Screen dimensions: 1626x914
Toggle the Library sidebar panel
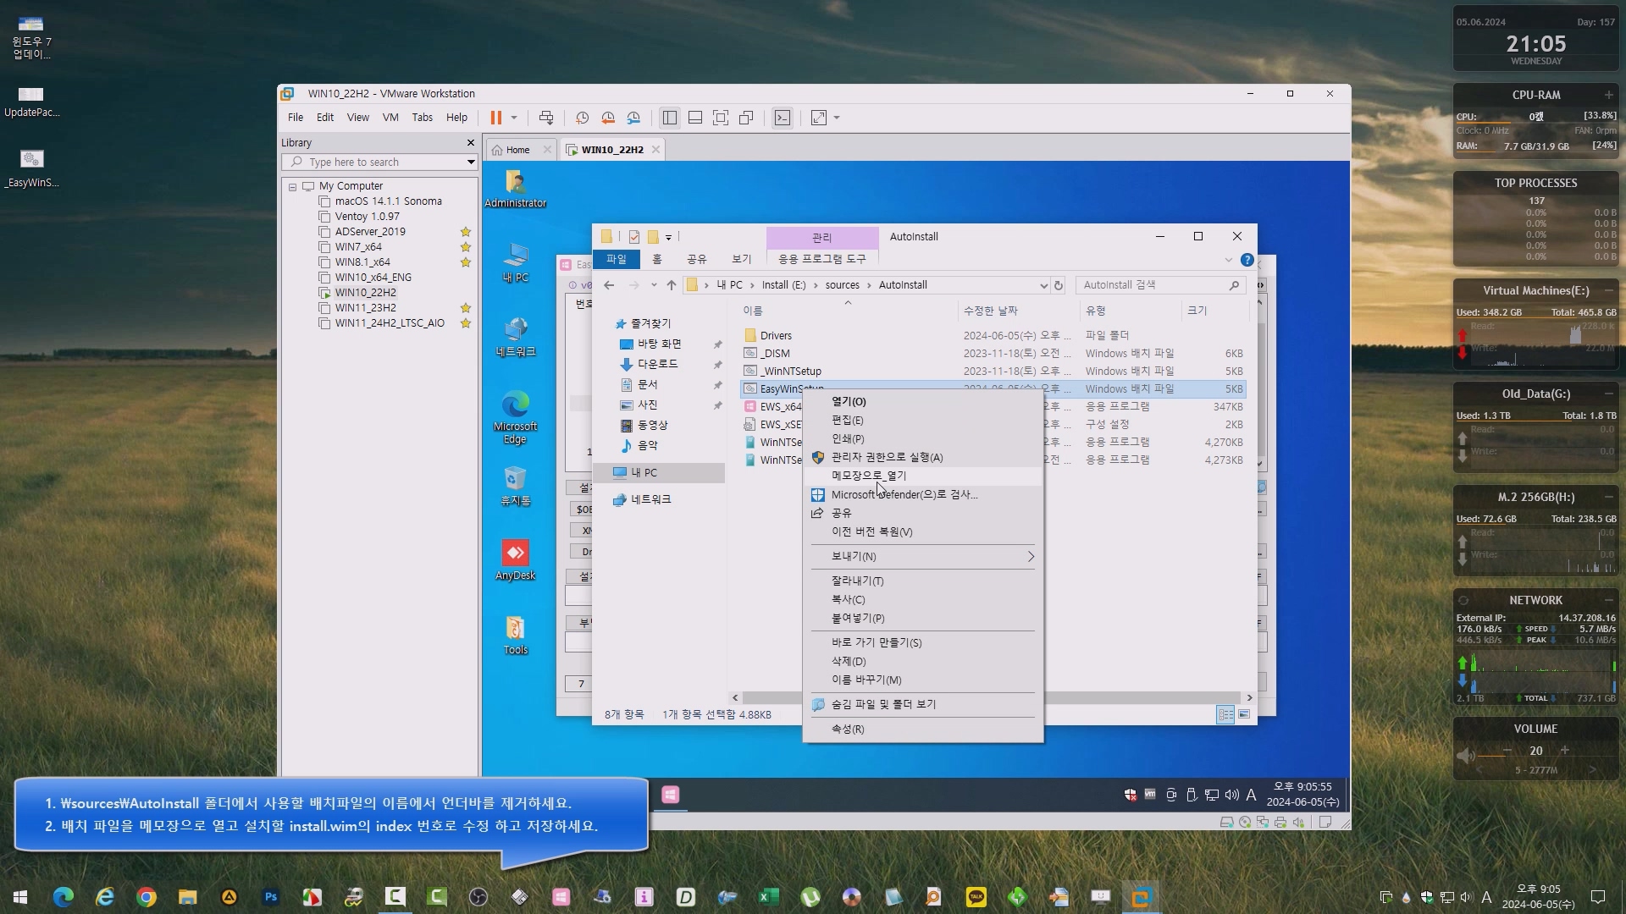[x=670, y=118]
